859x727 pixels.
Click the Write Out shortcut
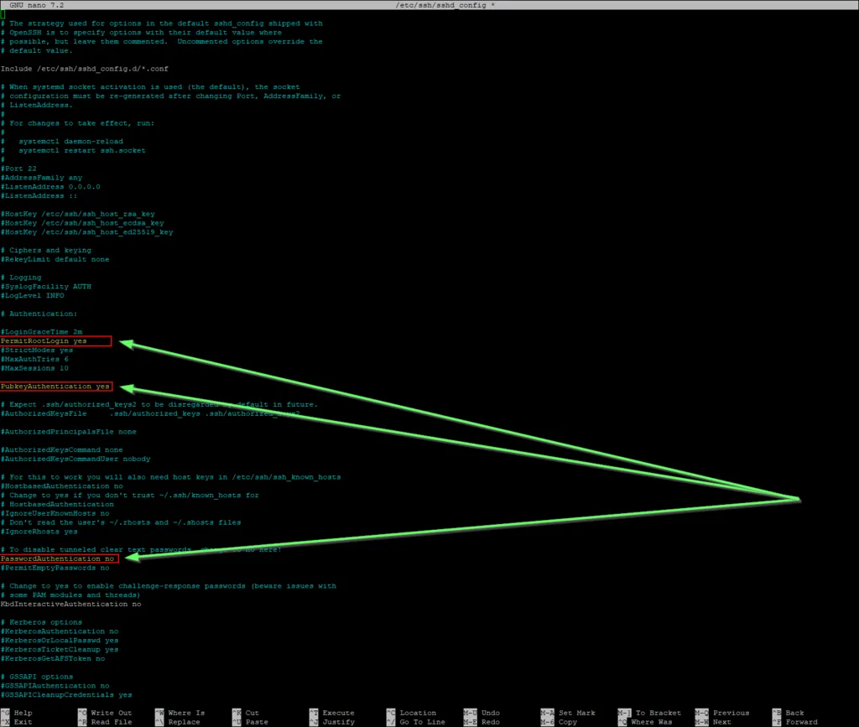[x=111, y=713]
